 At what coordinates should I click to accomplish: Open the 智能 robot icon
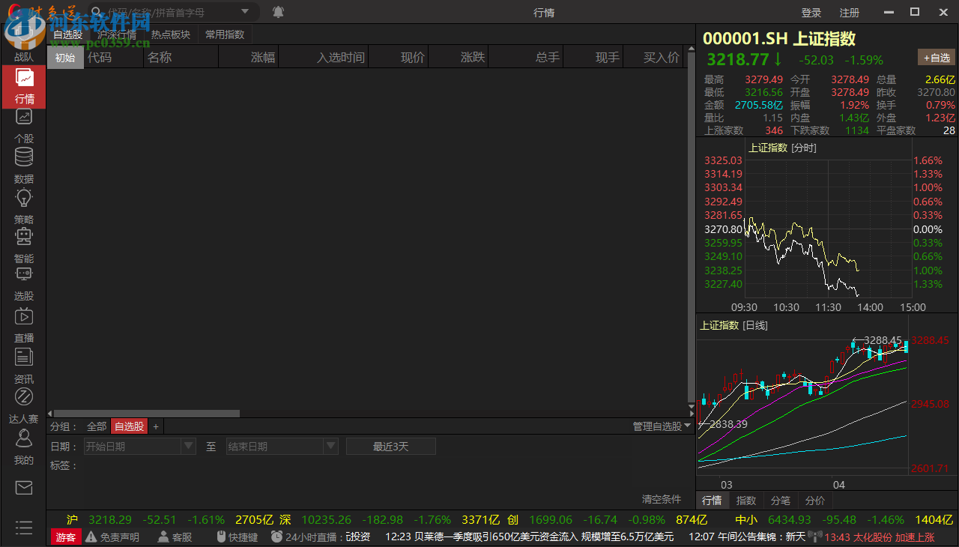[24, 238]
